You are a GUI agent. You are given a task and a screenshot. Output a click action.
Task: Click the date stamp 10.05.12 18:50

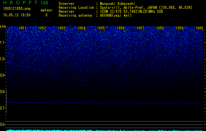click(x=17, y=15)
